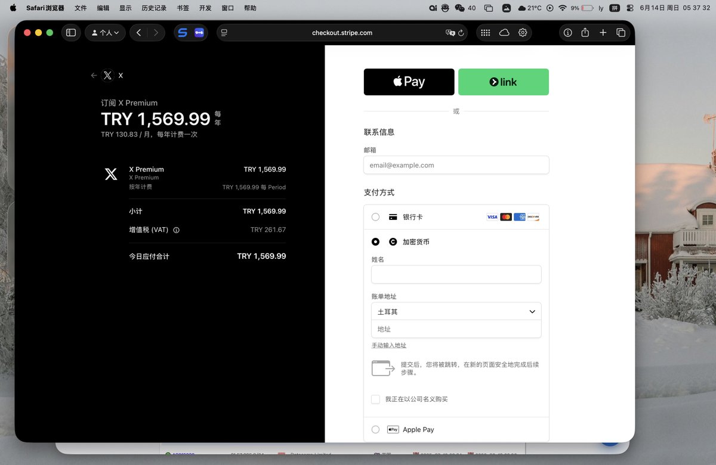Image resolution: width=716 pixels, height=465 pixels.
Task: Reload the checkout page
Action: [x=461, y=33]
